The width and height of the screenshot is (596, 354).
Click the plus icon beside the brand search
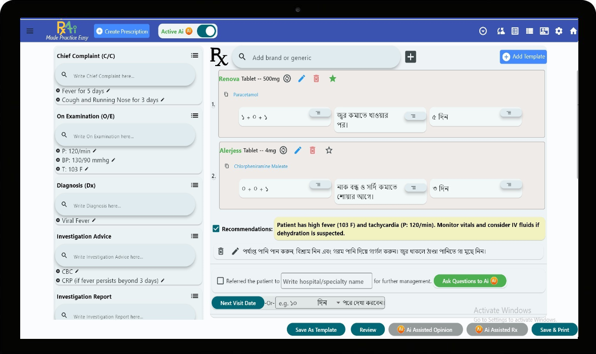coord(411,57)
